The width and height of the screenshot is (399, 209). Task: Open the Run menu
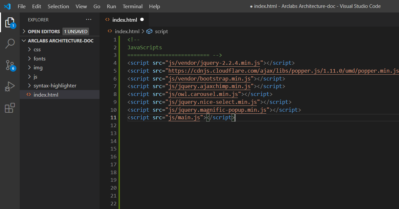pos(111,6)
